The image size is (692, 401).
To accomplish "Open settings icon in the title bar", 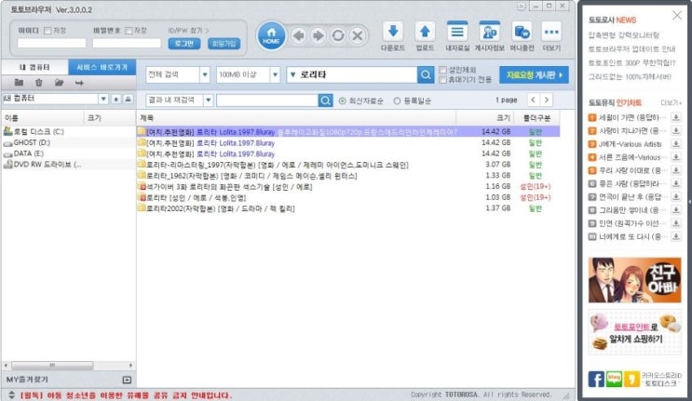I will click(x=522, y=7).
